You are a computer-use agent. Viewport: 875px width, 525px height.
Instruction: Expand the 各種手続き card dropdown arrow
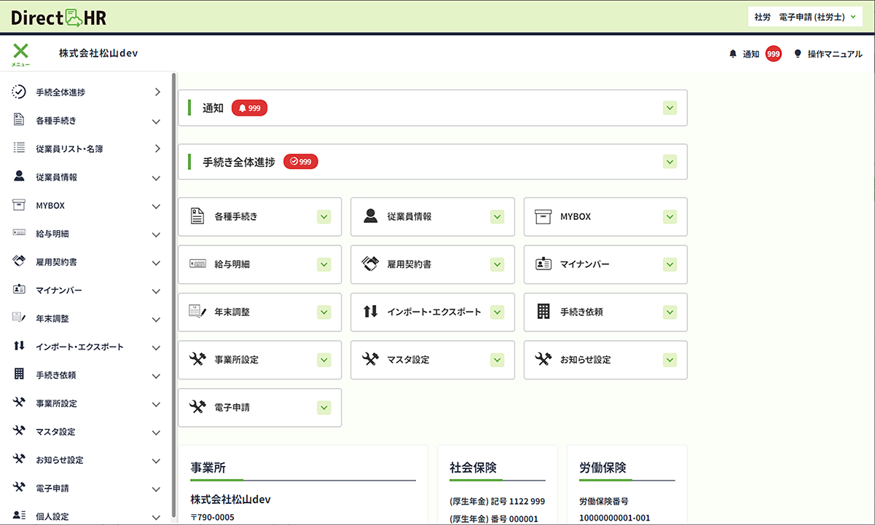[x=323, y=217]
